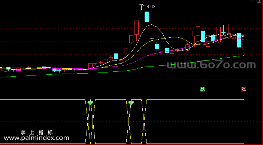Click the square panel icon in top-right corner
Screen dimensions: 263x145
(x=259, y=1)
